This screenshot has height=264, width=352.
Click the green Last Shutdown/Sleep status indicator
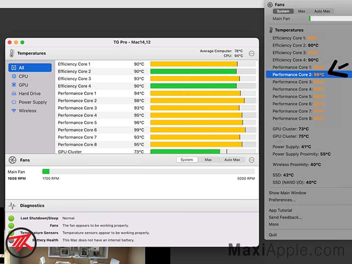click(x=11, y=218)
